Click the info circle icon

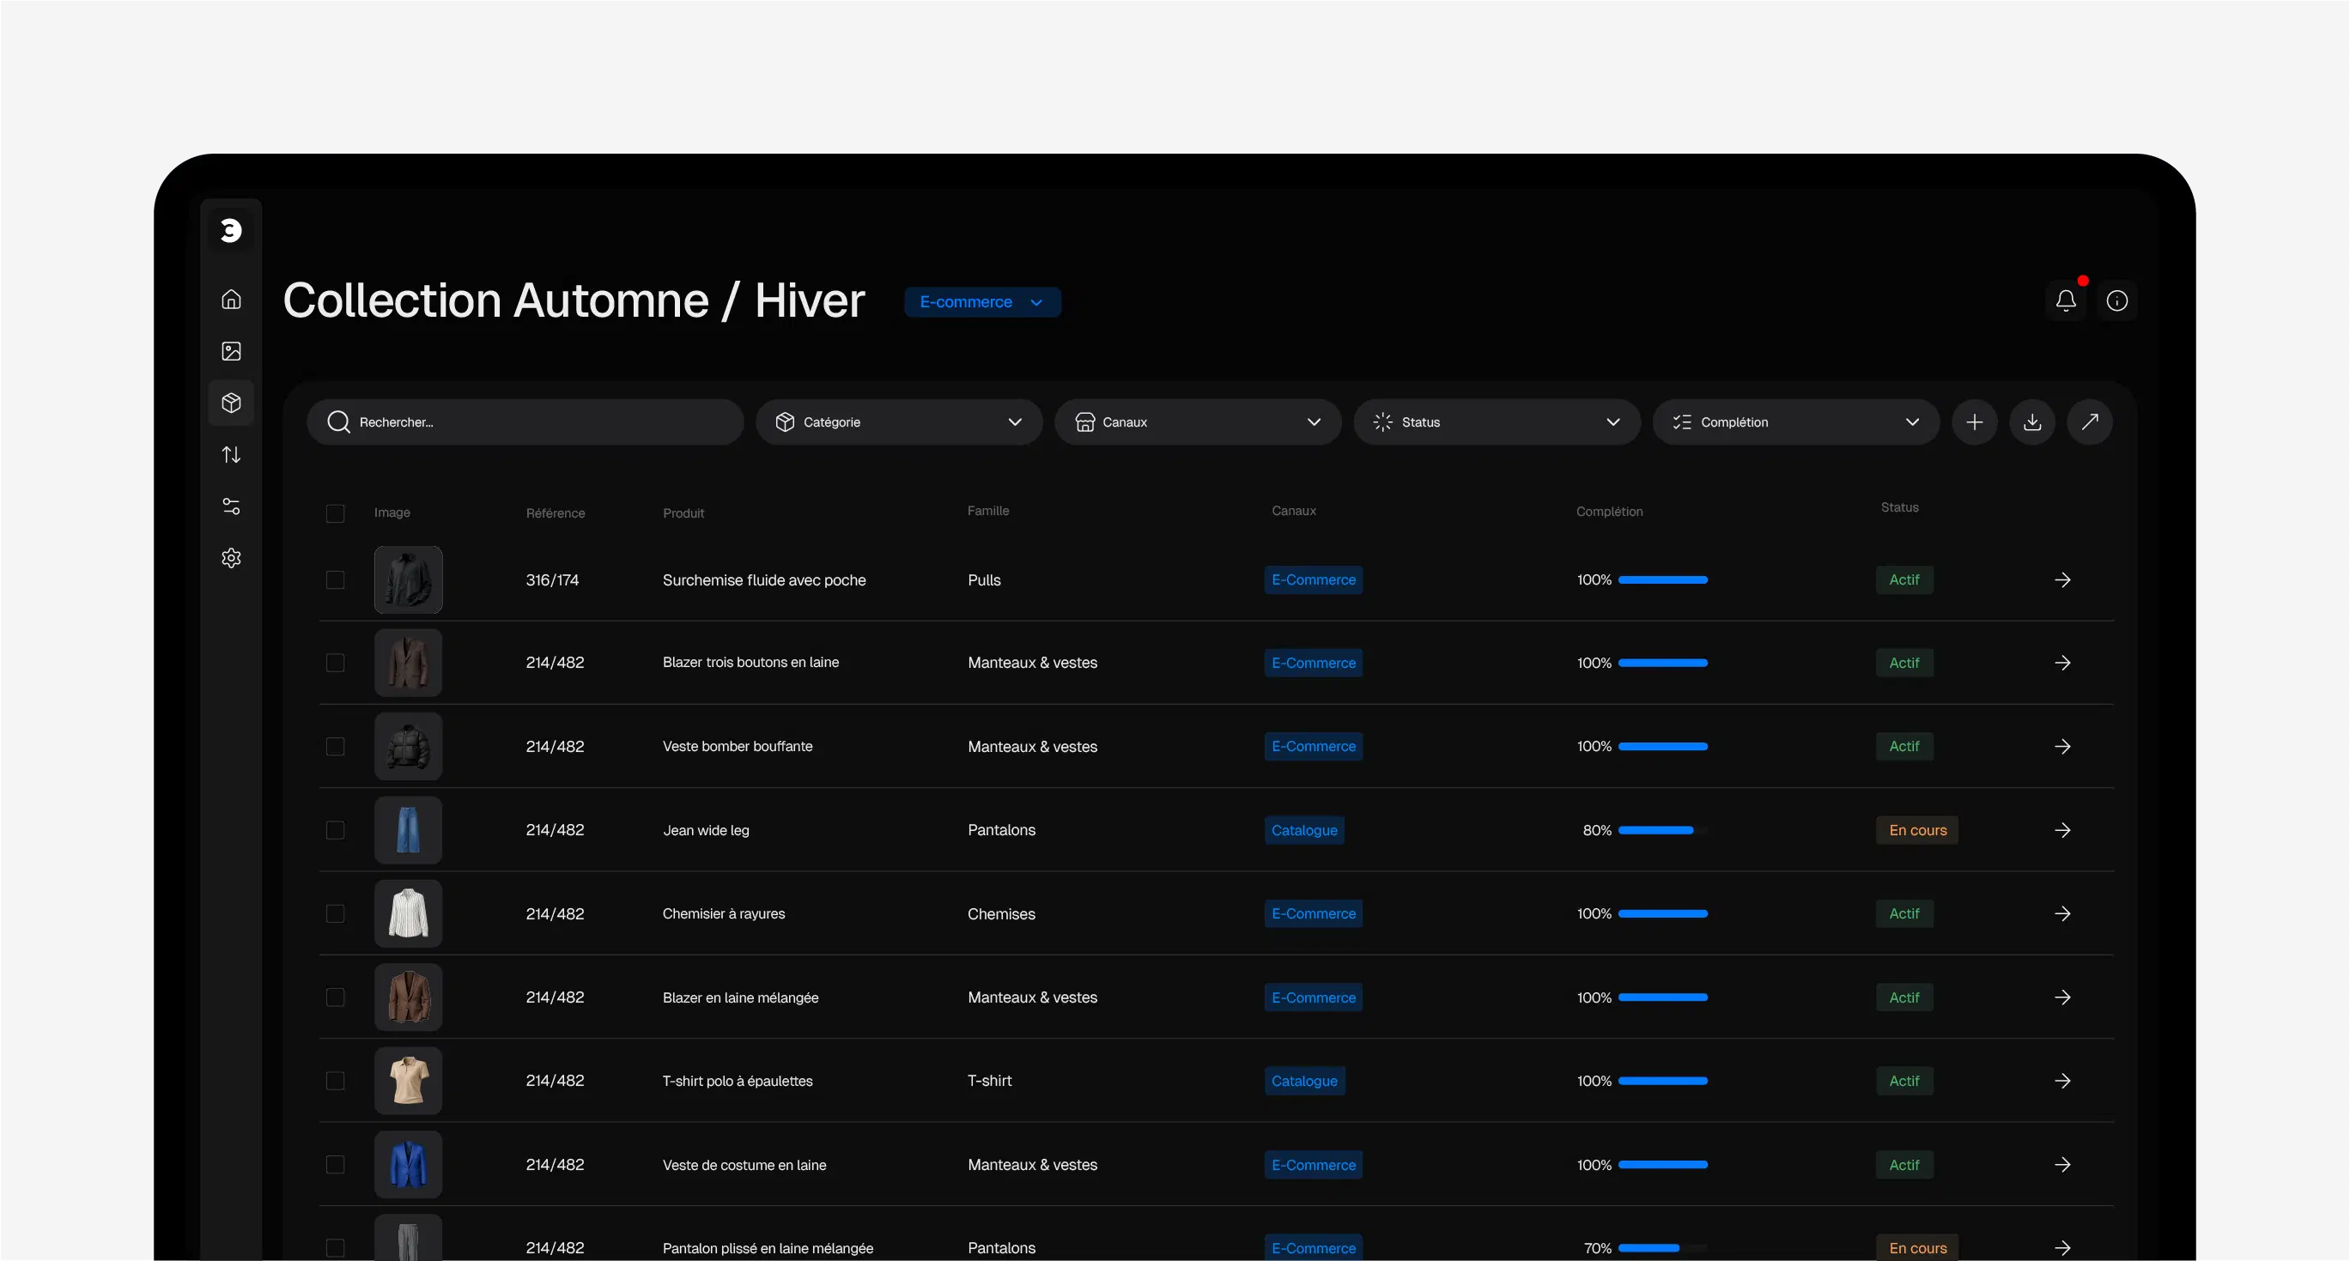[x=2116, y=300]
